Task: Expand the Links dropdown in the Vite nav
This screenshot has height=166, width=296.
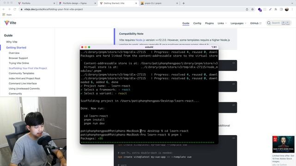Action: click(x=222, y=23)
